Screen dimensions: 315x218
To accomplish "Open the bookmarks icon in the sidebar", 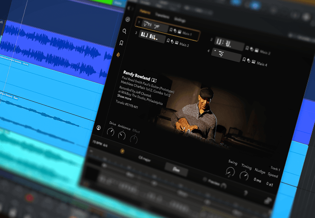I will tap(122, 43).
